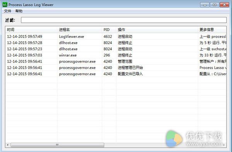Sort by the 进程名 column header
The image size is (232, 152).
coord(79,30)
